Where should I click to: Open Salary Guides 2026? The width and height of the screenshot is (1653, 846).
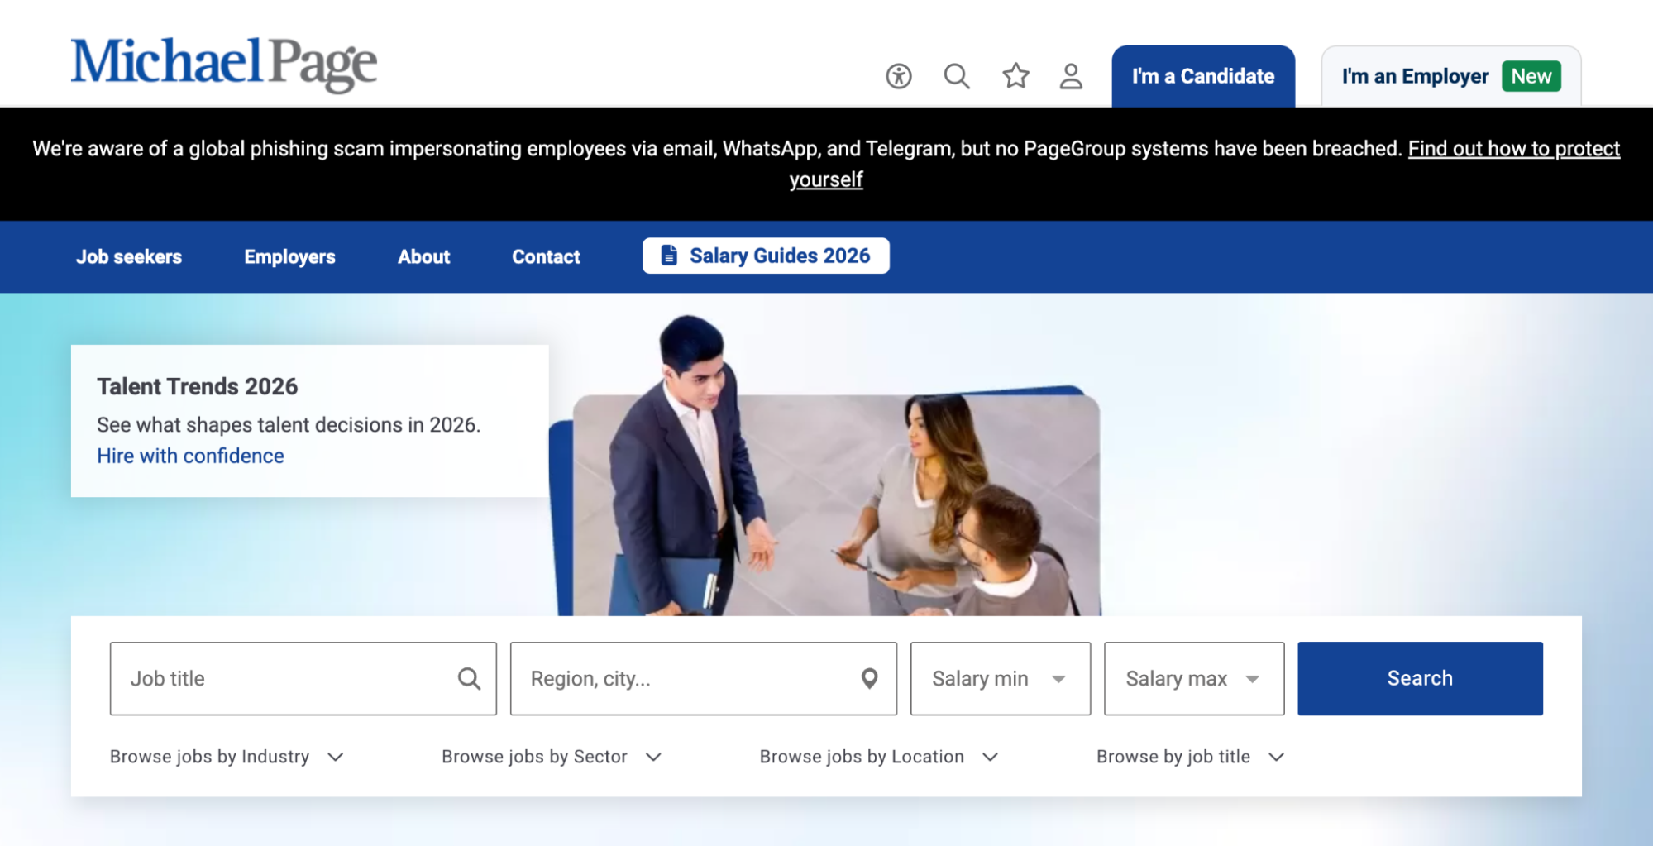click(766, 256)
